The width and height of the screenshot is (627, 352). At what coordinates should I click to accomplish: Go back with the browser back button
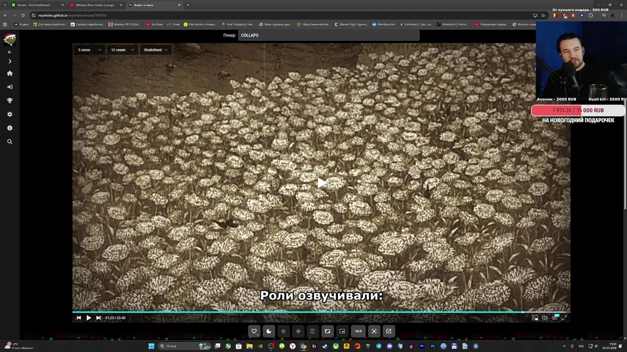[x=5, y=15]
